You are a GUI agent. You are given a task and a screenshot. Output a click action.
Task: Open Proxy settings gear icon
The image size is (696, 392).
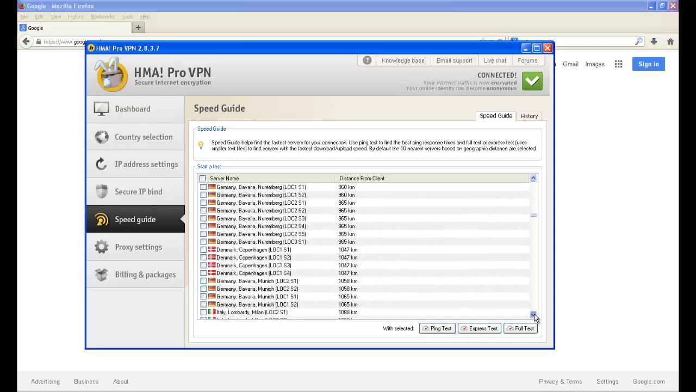point(102,247)
